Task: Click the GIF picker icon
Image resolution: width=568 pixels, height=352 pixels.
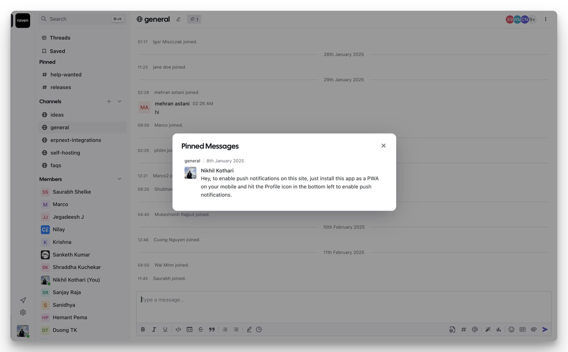Action: pyautogui.click(x=523, y=329)
